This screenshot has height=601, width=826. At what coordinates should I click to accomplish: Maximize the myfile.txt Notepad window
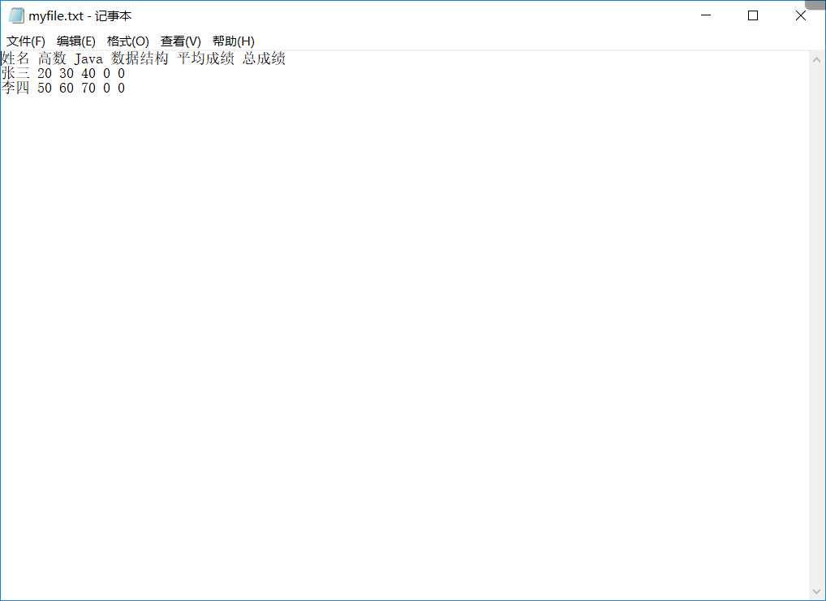753,15
